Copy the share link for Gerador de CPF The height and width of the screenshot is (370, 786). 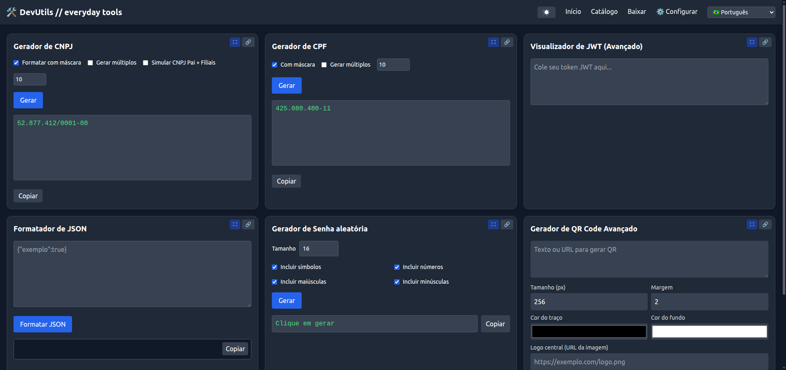tap(507, 42)
